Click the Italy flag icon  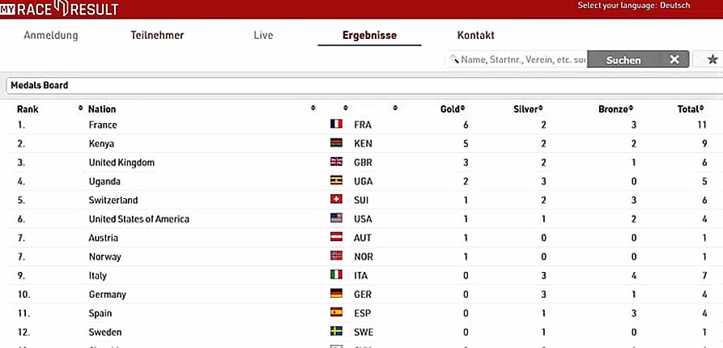[x=336, y=275]
